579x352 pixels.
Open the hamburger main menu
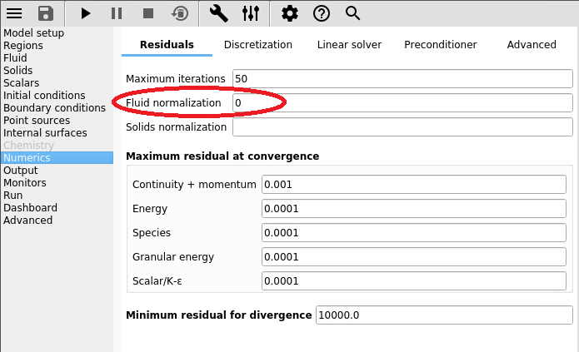point(16,13)
